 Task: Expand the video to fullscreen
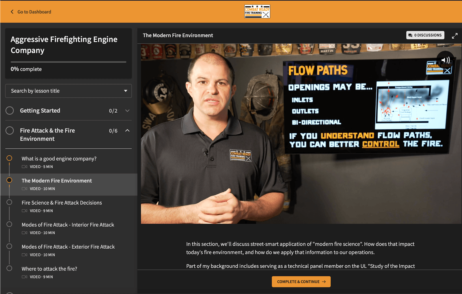pyautogui.click(x=455, y=36)
